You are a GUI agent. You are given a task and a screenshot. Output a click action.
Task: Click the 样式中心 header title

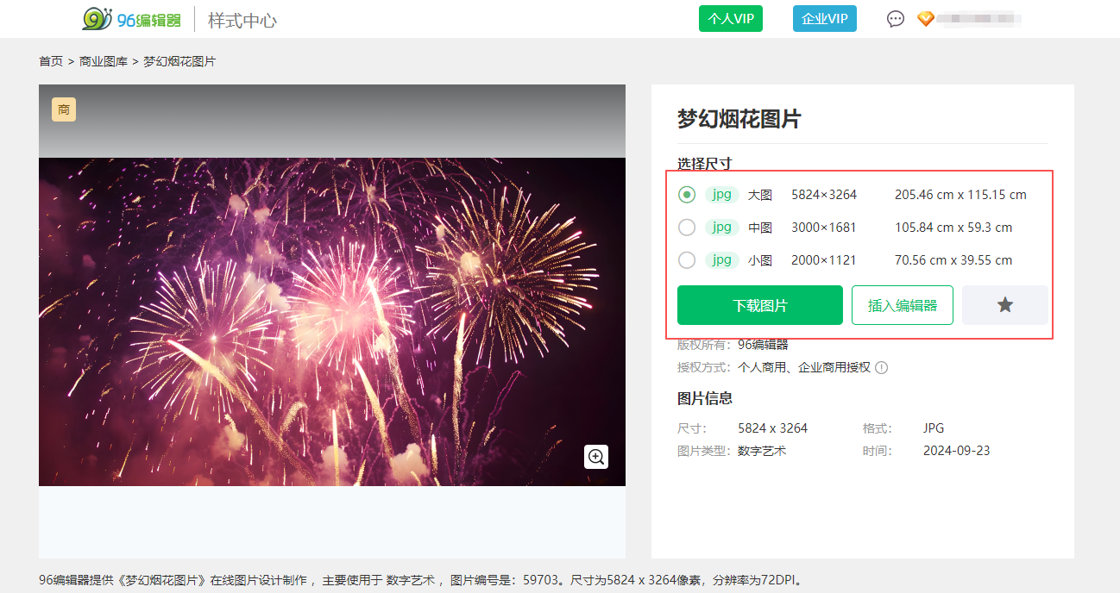242,20
